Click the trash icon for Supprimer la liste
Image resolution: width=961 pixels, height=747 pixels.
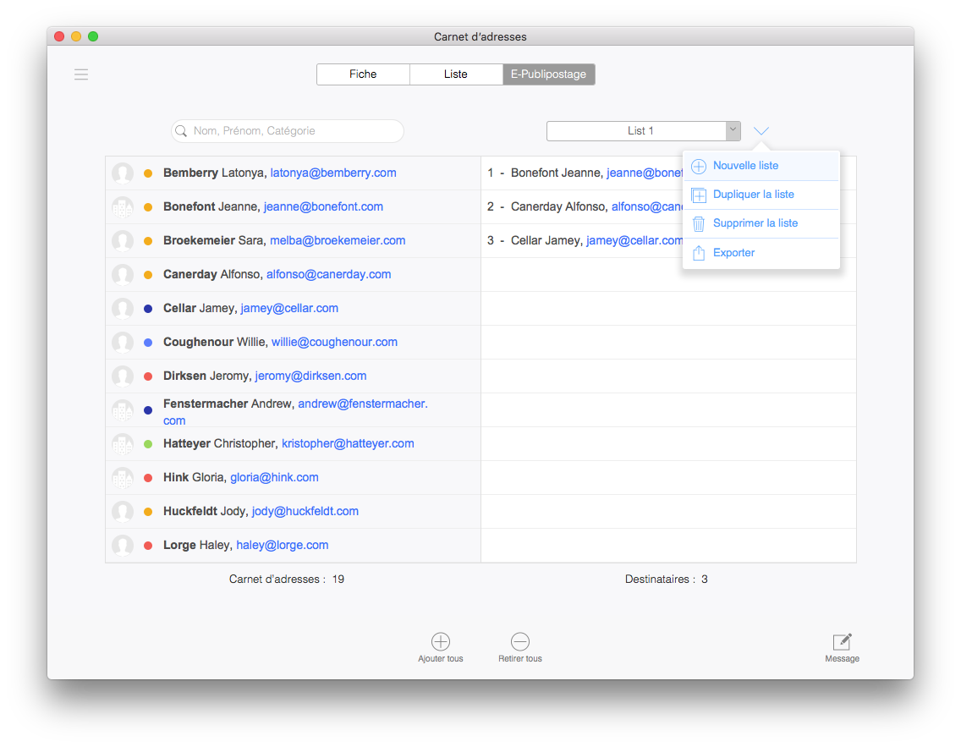(699, 223)
